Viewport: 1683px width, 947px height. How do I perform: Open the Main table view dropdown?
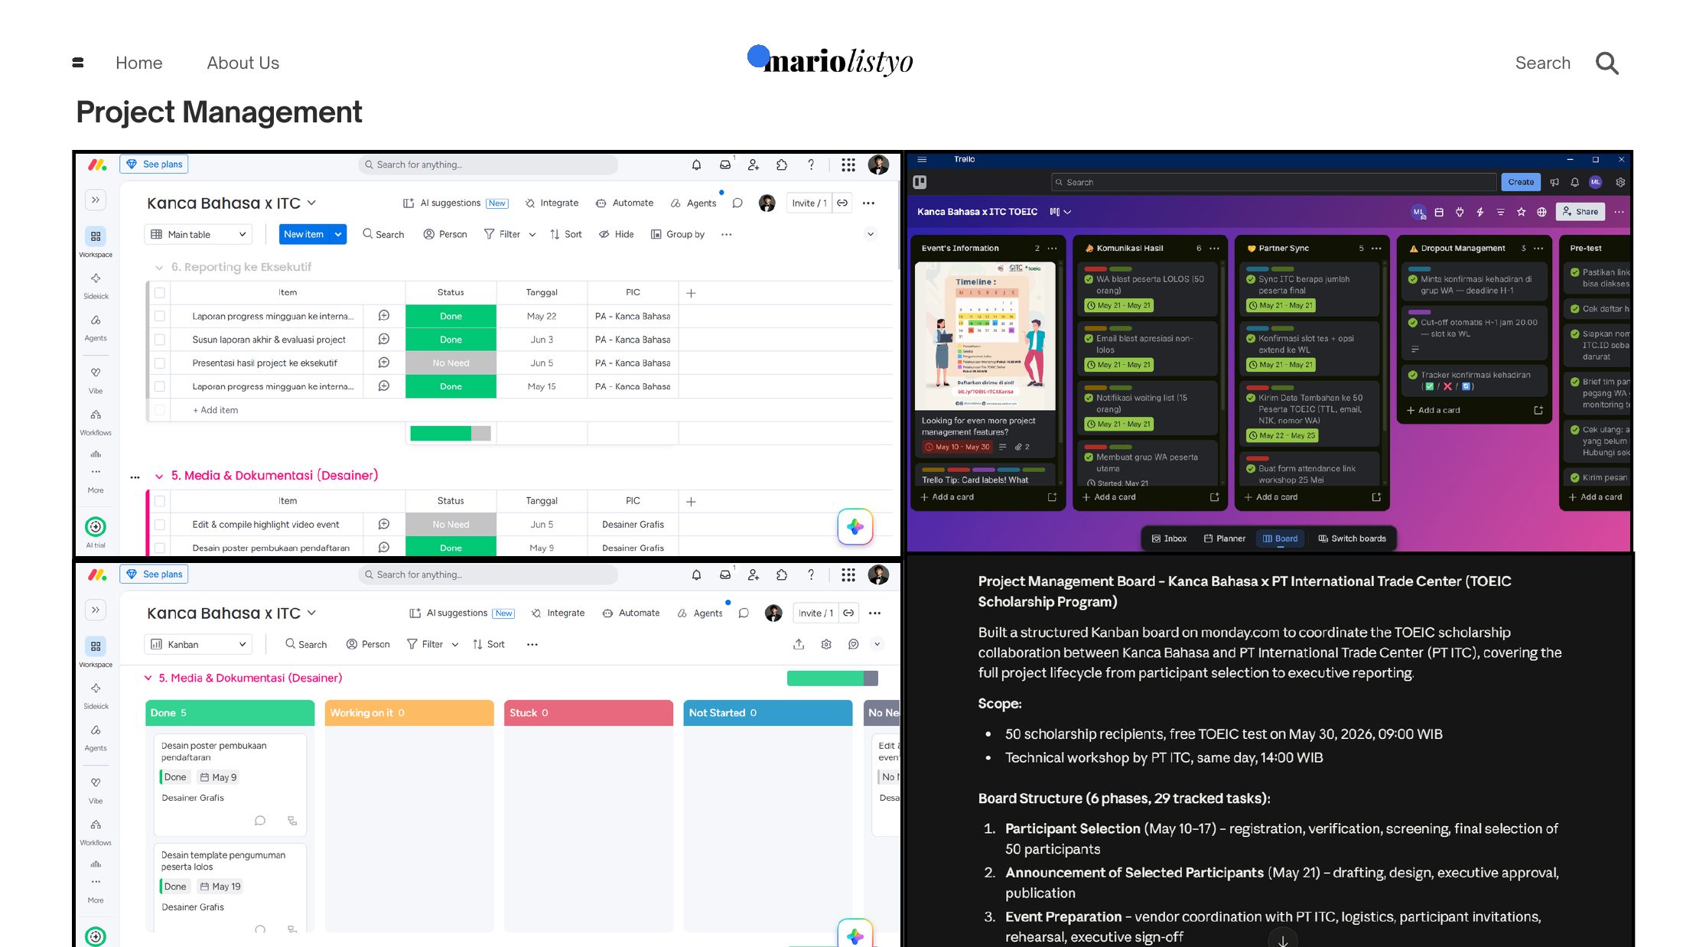199,234
